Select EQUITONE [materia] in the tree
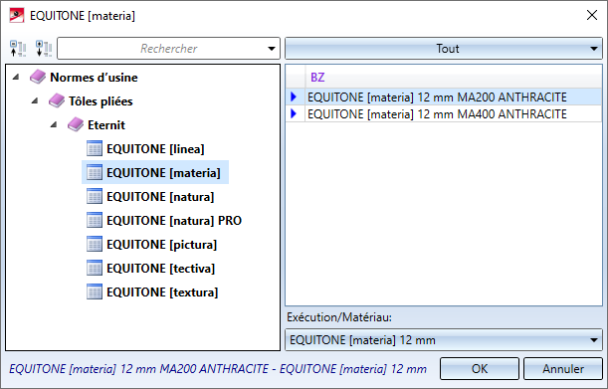The width and height of the screenshot is (608, 389). (x=163, y=172)
